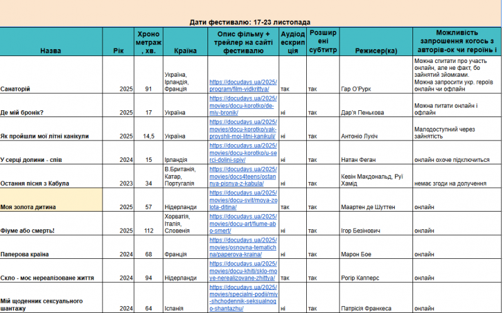Select the 'Аудіодескрипція' header cell
The height and width of the screenshot is (313, 503).
point(292,42)
